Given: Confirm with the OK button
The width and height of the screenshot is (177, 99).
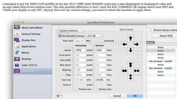Looking at the screenshot, I should click(135, 96).
